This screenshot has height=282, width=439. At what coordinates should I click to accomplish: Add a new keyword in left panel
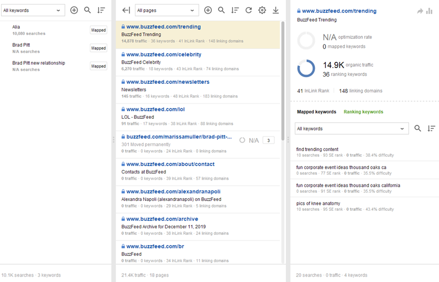(x=74, y=10)
